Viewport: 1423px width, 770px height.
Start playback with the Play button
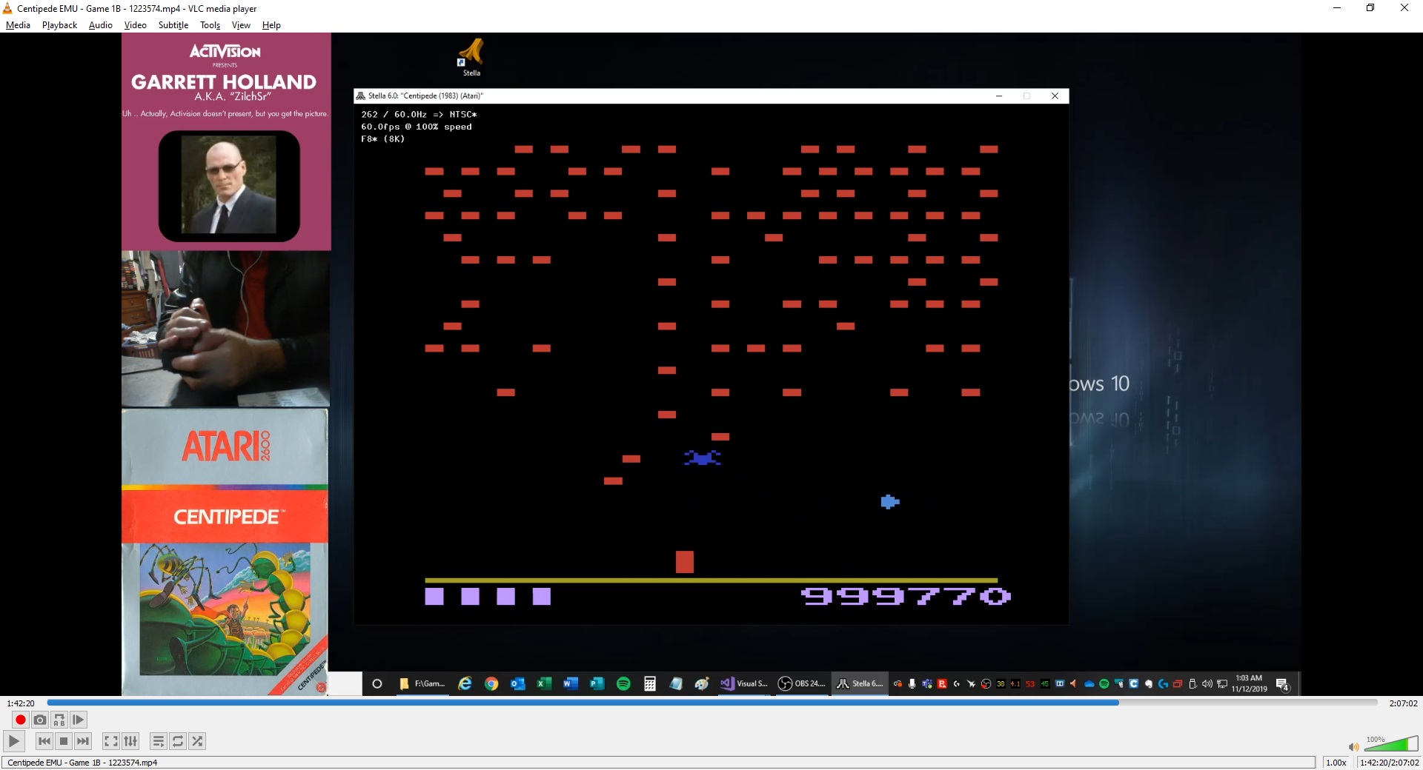pos(14,741)
